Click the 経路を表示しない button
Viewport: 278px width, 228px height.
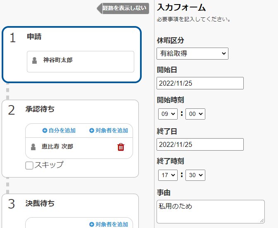click(123, 8)
